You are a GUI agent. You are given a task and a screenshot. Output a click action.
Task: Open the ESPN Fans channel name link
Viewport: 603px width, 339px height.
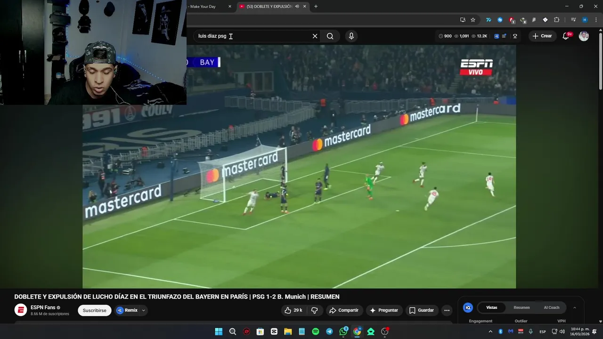click(43, 307)
